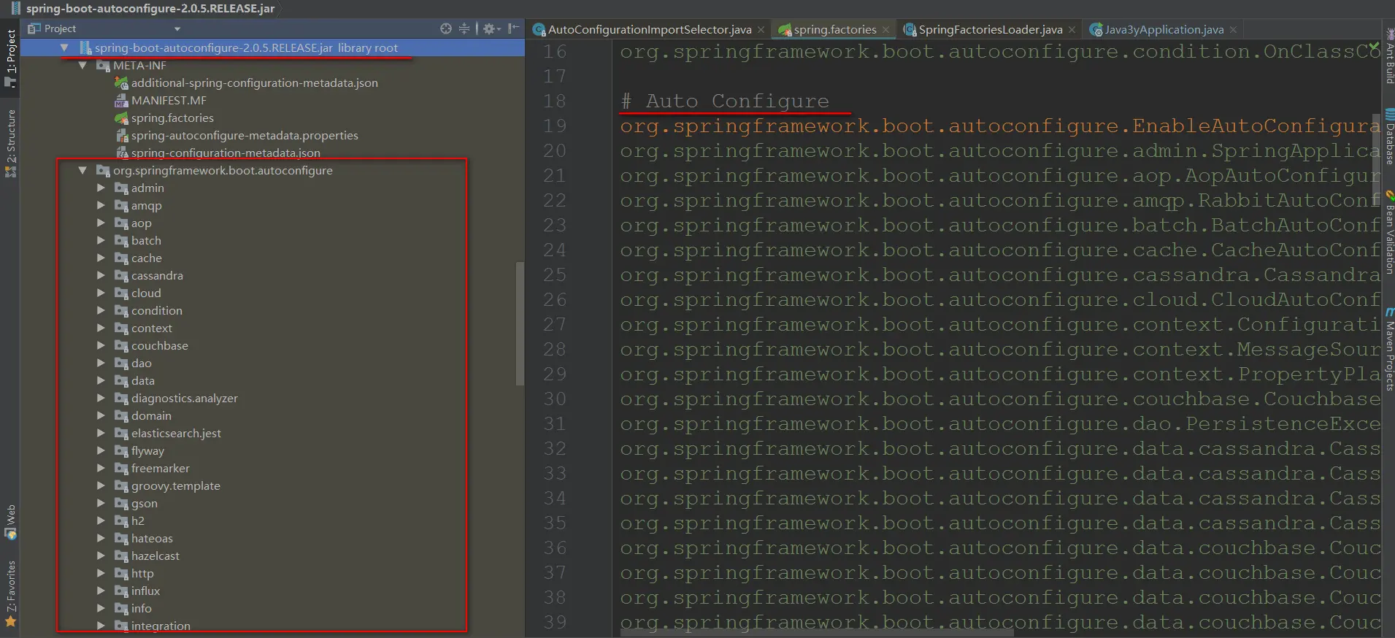1395x638 pixels.
Task: Expand the admin package
Action: click(101, 188)
